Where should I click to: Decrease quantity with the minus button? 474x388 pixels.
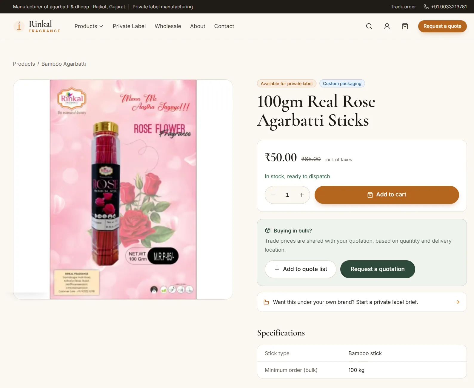pyautogui.click(x=273, y=195)
